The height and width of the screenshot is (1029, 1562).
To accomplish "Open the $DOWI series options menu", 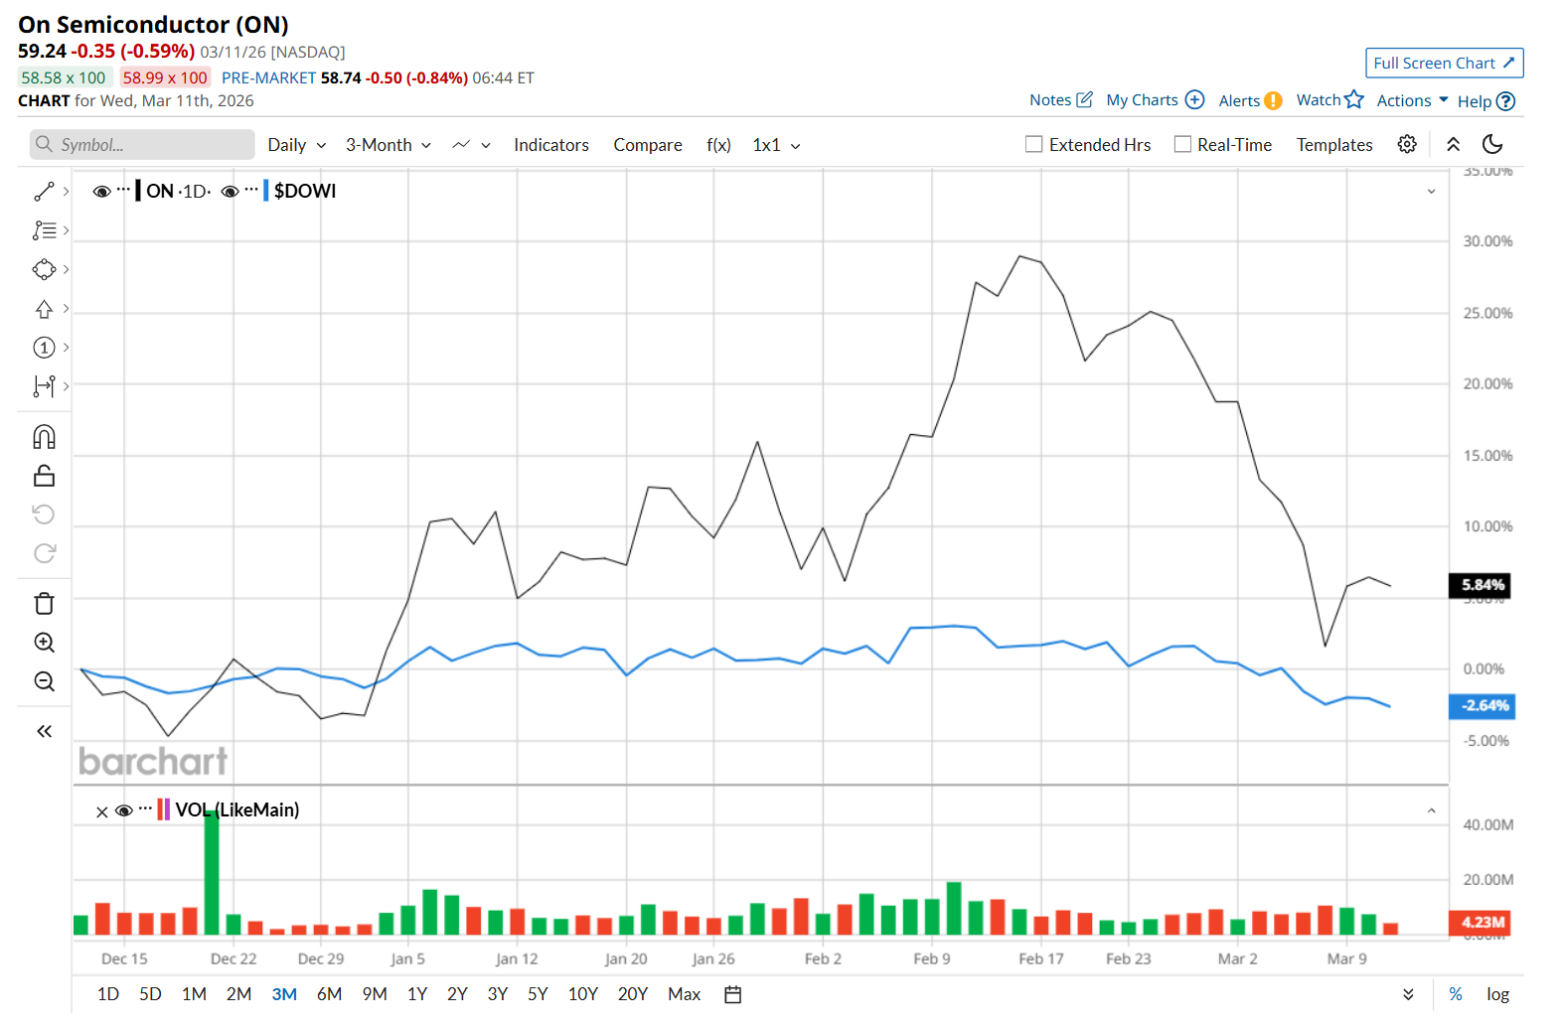I will (251, 190).
